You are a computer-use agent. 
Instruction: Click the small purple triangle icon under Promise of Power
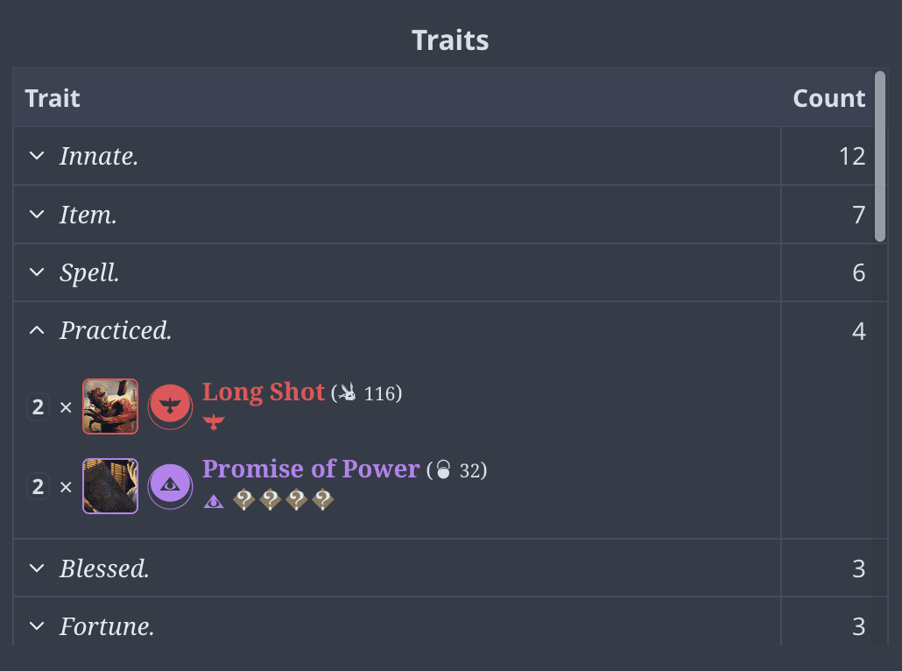click(x=214, y=500)
